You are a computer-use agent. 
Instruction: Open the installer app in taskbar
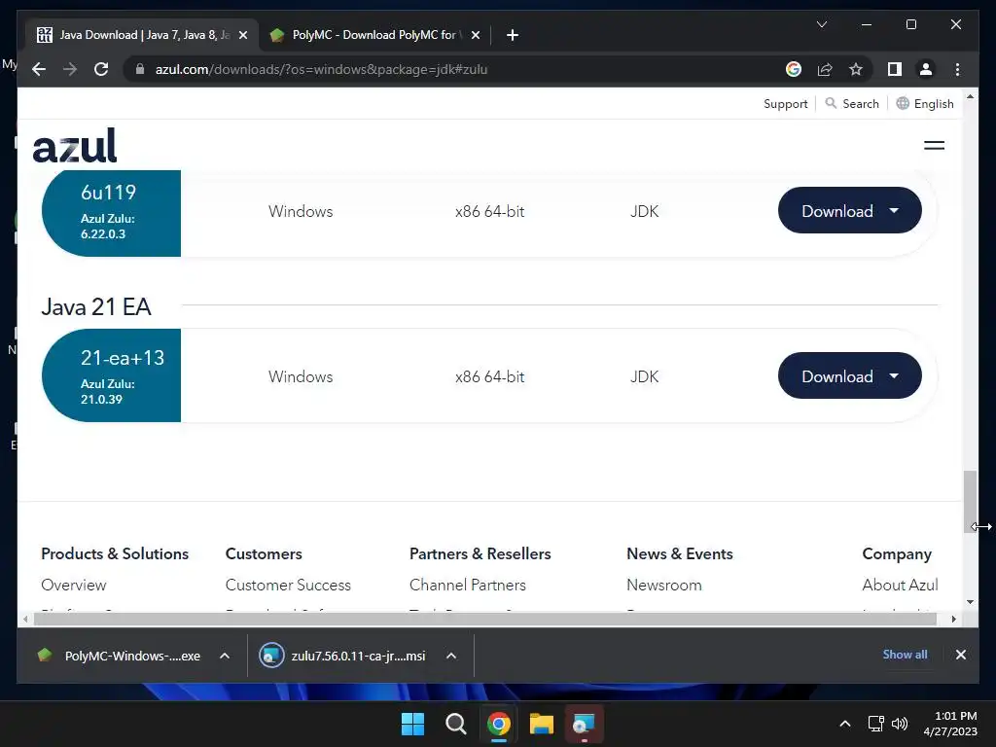pyautogui.click(x=584, y=724)
